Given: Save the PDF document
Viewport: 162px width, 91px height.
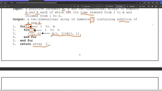Looking at the screenshot, I should coord(152,6).
